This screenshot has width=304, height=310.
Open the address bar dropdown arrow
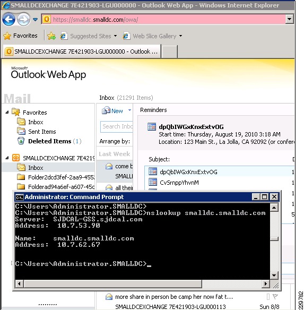coord(289,19)
